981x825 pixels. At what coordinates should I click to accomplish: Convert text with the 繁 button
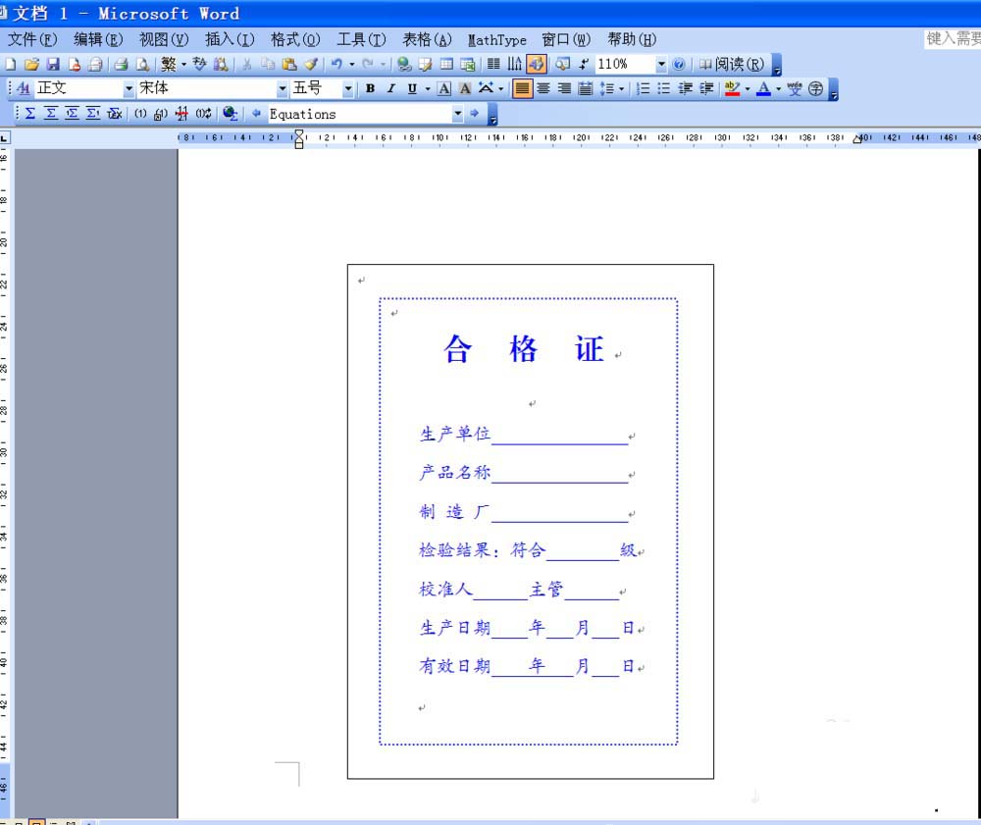tap(169, 65)
